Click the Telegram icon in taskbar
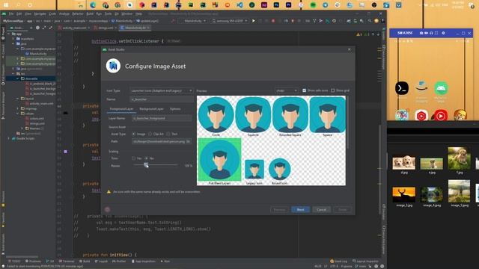479x269 pixels. pyautogui.click(x=325, y=5)
